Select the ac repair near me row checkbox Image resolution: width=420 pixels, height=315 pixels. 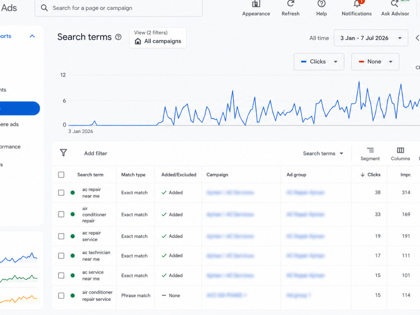pyautogui.click(x=61, y=193)
